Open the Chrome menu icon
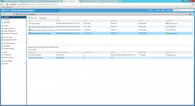195x106 pixels. click(193, 4)
